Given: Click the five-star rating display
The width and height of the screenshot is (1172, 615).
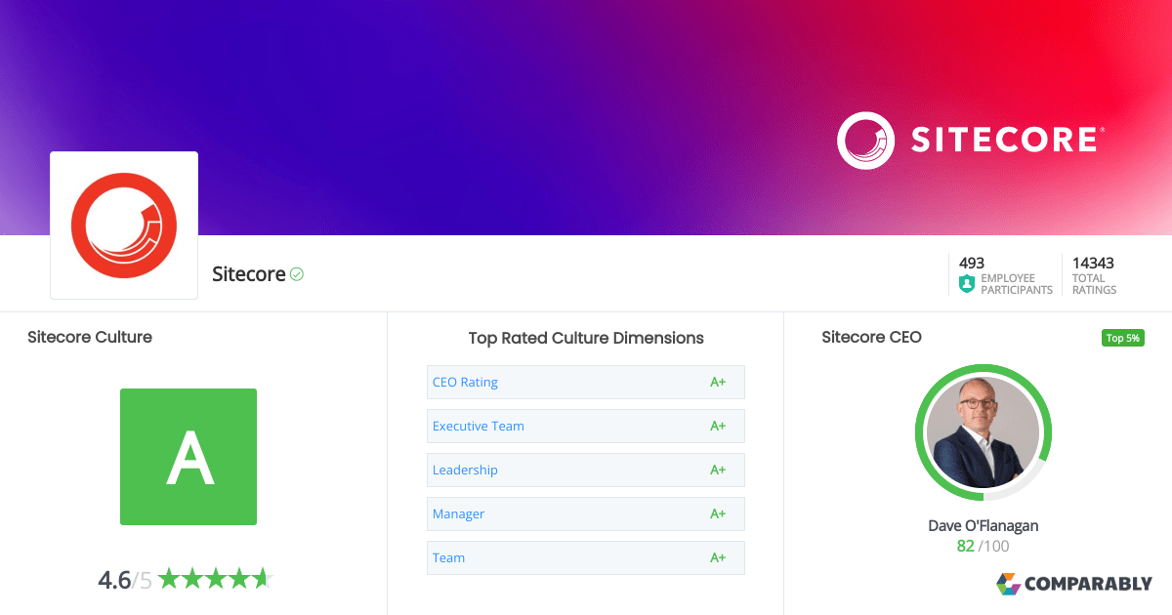Looking at the screenshot, I should [x=217, y=578].
